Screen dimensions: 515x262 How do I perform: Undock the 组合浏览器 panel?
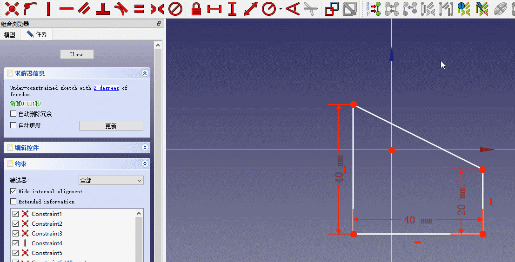pyautogui.click(x=159, y=24)
